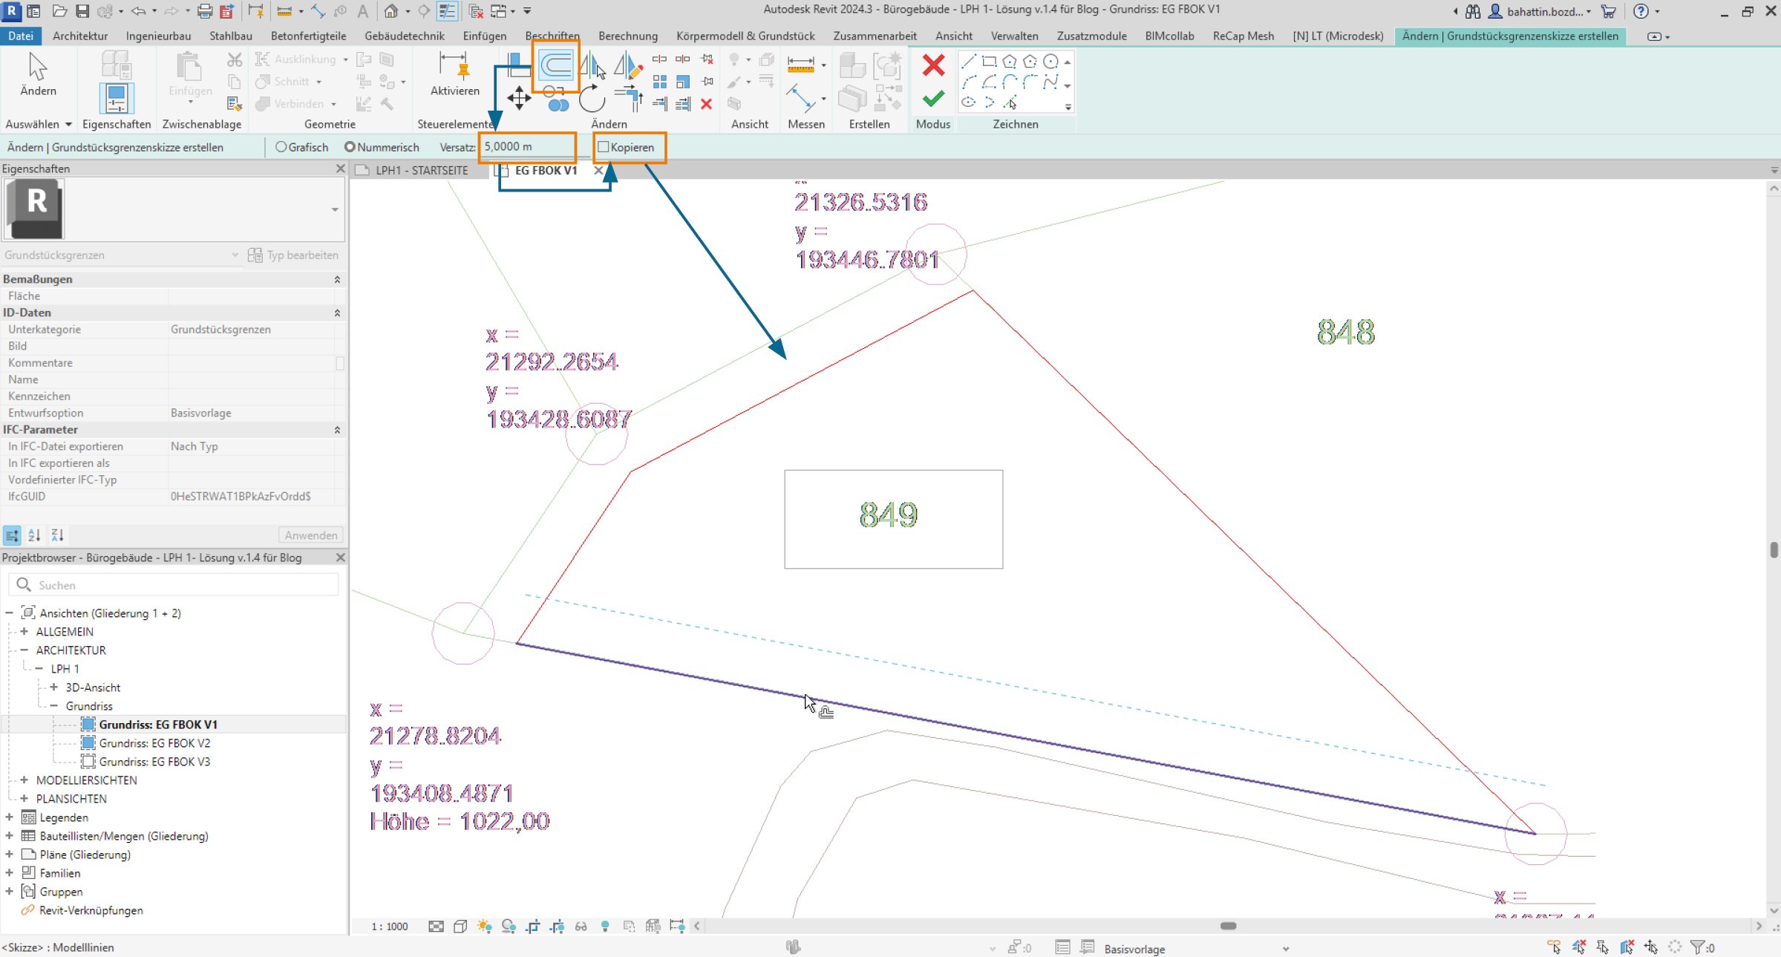Click the Versatz offset value field
This screenshot has height=957, width=1781.
528,147
